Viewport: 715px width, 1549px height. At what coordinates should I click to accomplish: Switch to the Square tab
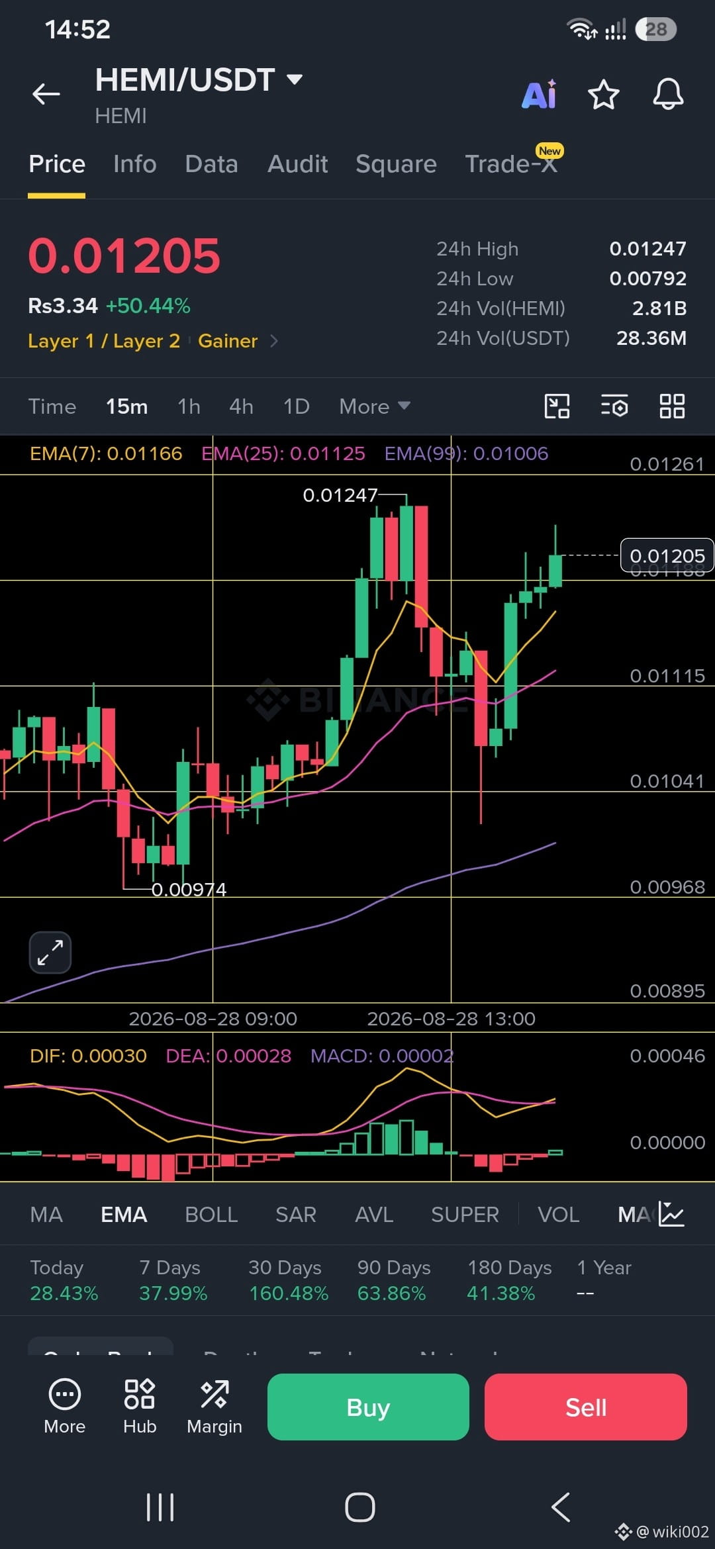(x=396, y=164)
